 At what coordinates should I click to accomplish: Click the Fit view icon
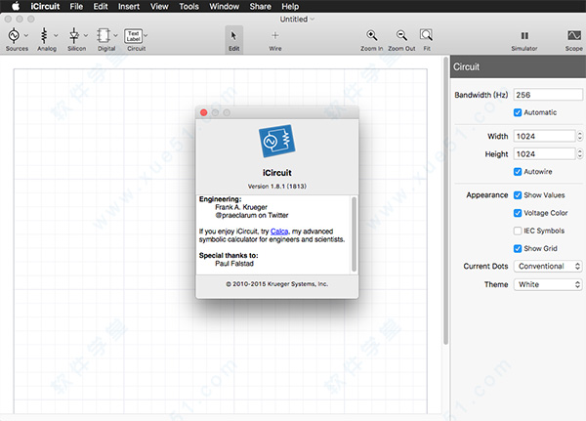coord(426,35)
